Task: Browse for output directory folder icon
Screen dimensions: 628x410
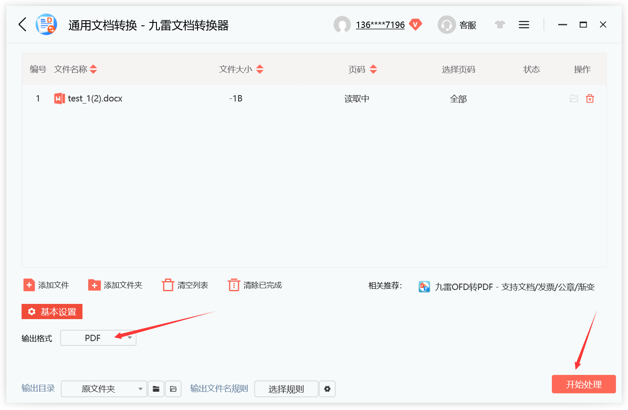Action: [156, 389]
